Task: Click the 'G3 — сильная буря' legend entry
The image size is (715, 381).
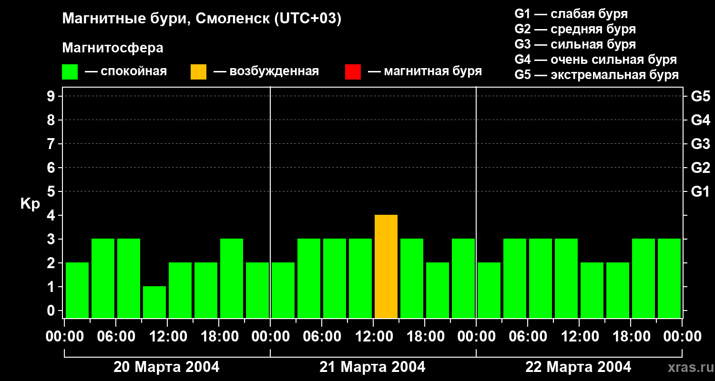Action: [x=575, y=44]
